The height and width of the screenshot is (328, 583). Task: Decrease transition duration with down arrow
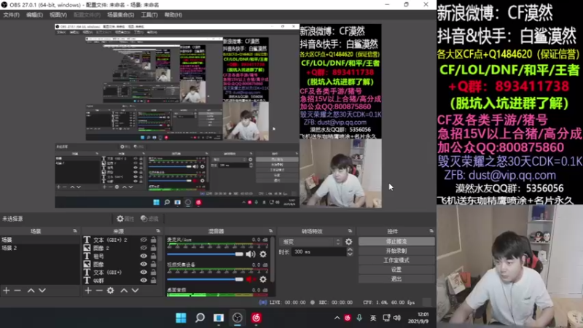coord(350,254)
